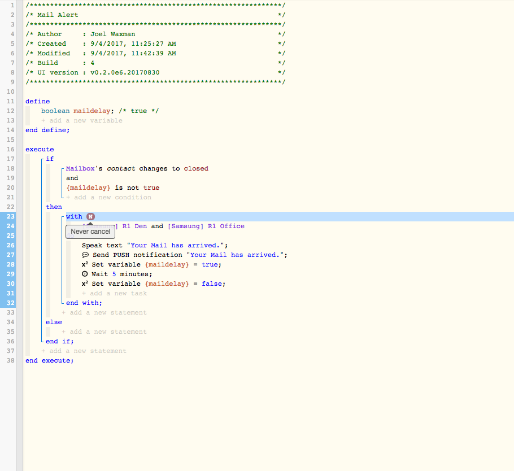
Task: Click the else keyword
Action: 54,322
